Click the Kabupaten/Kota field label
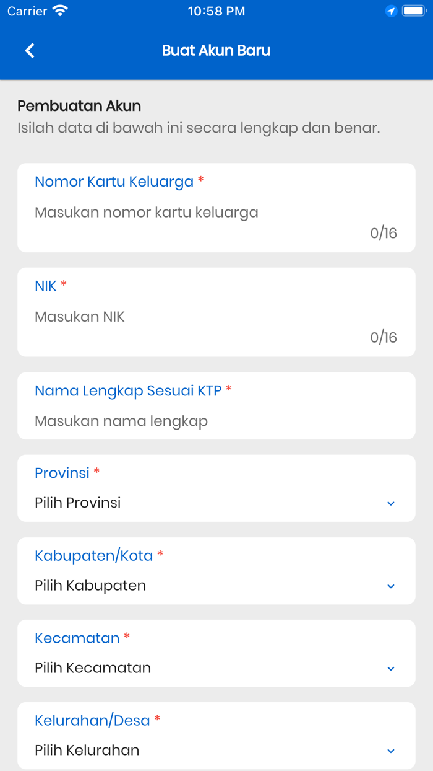433x771 pixels. click(x=93, y=555)
